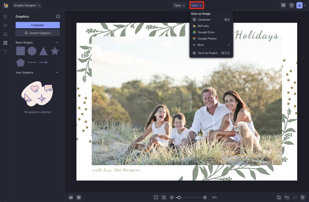This screenshot has height=202, width=309.
Task: Click the account avatar A
Action: pyautogui.click(x=300, y=5)
